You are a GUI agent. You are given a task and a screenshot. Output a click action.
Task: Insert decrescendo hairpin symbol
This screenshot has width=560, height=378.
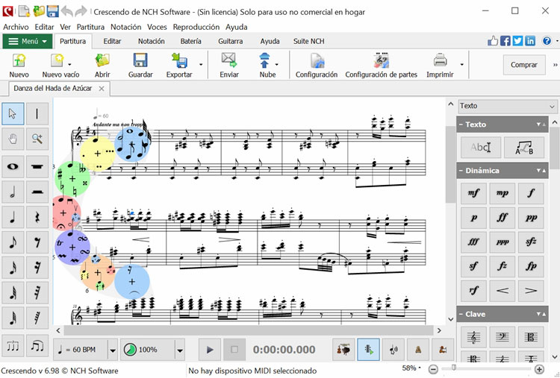tap(531, 291)
